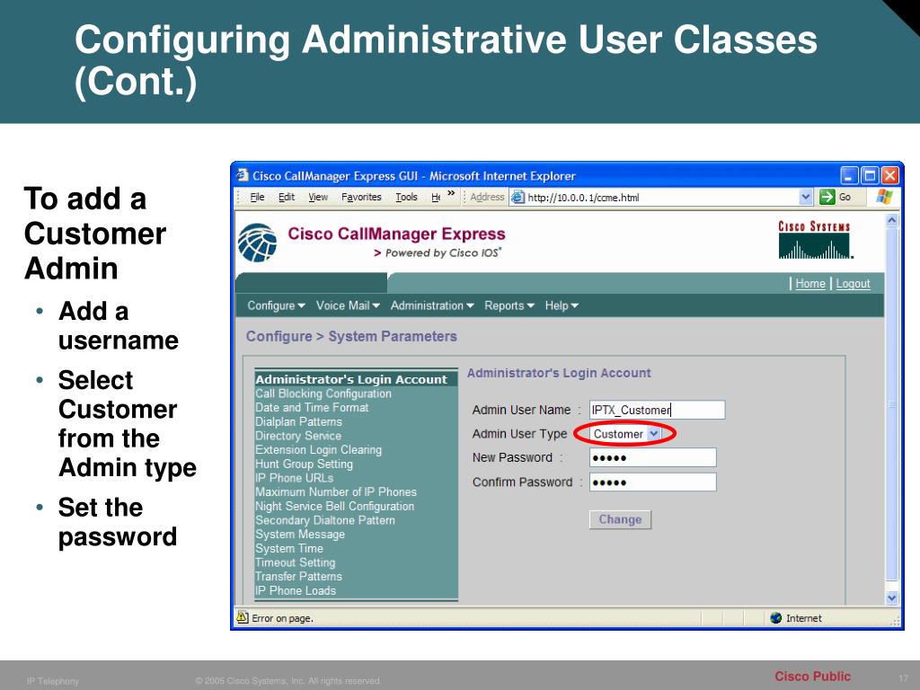Follow the Logout link
The height and width of the screenshot is (690, 920).
coord(854,283)
